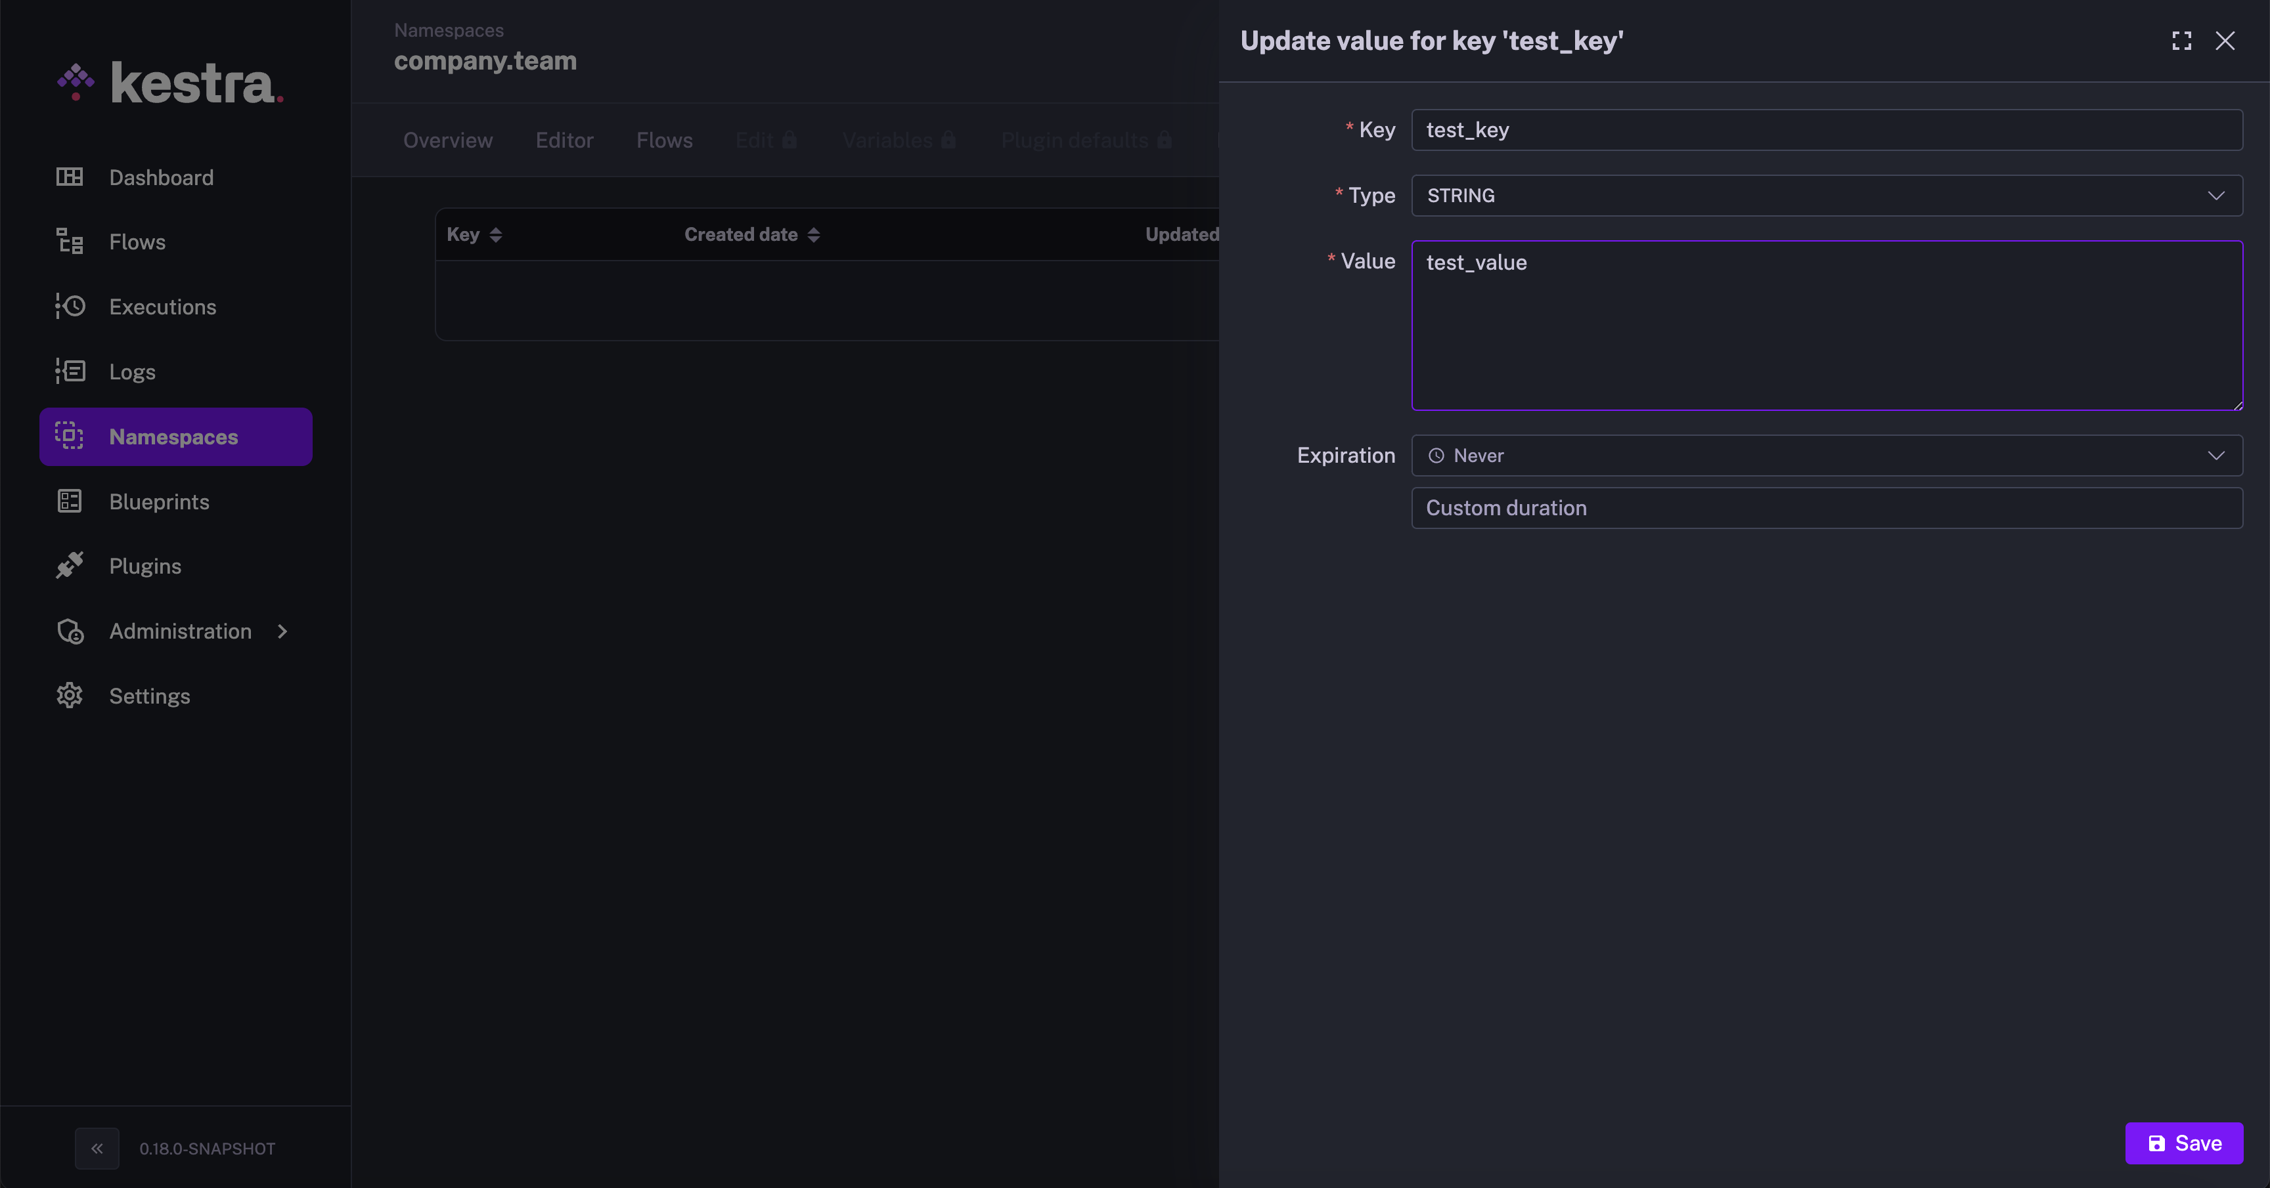Collapse the sidebar with double-chevron button
Screen dimensions: 2270x1188
[97, 1149]
